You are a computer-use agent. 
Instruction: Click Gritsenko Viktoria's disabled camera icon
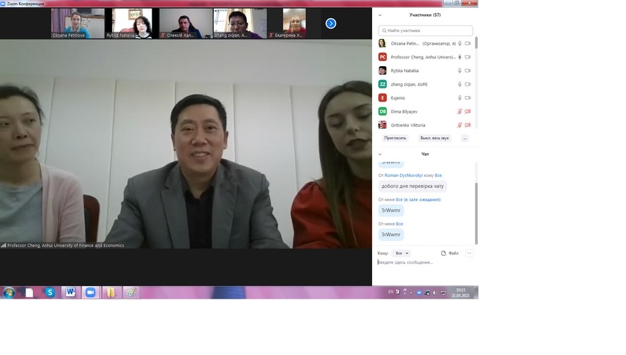[467, 125]
